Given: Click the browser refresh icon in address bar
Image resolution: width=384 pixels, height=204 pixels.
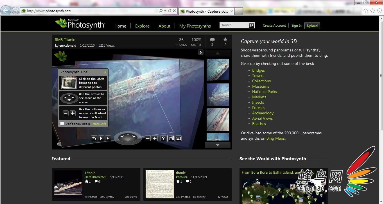Looking at the screenshot, I should coord(170,11).
